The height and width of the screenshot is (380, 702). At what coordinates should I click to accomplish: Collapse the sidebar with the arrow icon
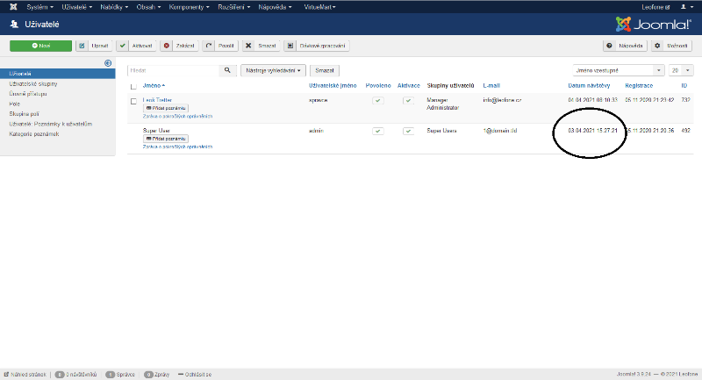[x=108, y=63]
